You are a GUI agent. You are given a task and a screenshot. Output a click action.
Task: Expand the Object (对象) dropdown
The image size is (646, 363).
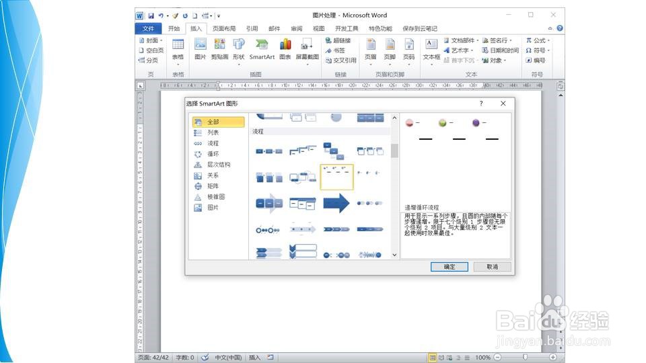505,61
